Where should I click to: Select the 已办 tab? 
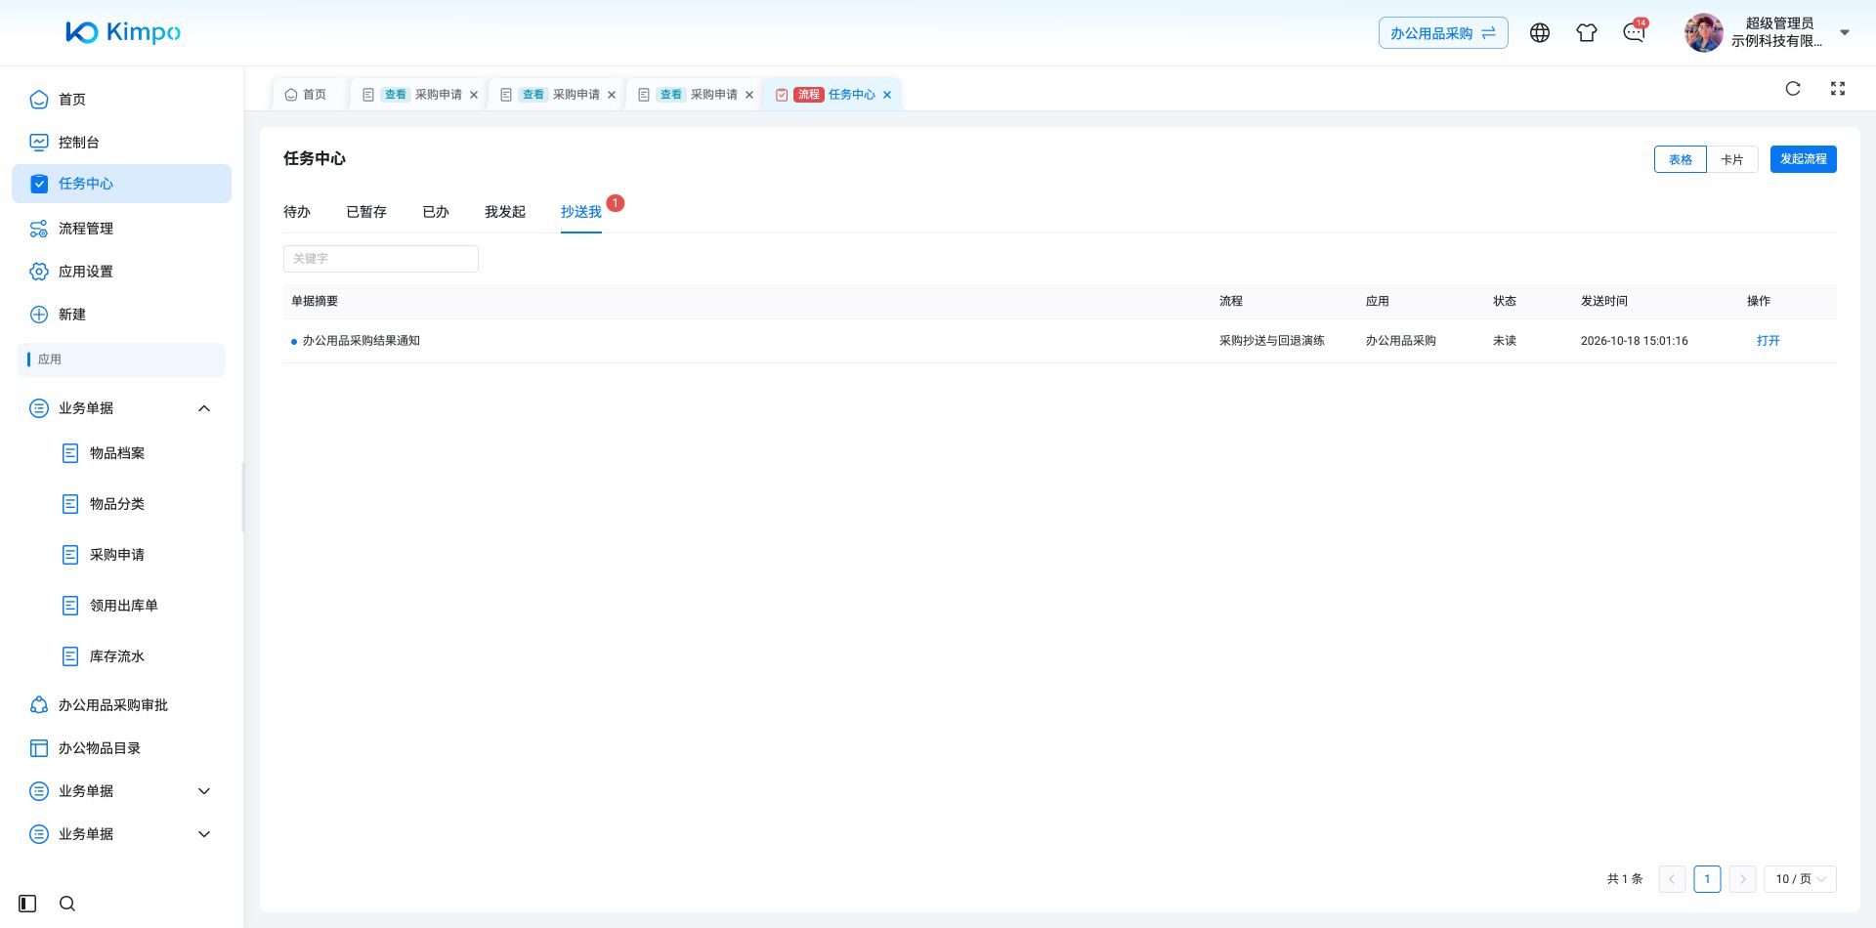436,212
